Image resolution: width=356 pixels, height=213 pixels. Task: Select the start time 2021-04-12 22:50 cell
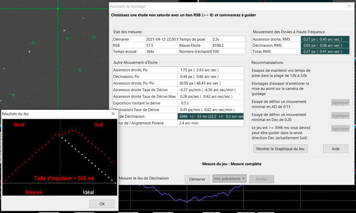162,39
